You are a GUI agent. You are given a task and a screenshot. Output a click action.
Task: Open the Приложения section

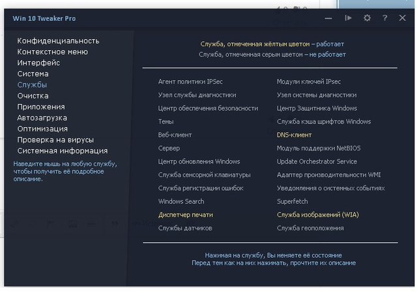tap(41, 107)
